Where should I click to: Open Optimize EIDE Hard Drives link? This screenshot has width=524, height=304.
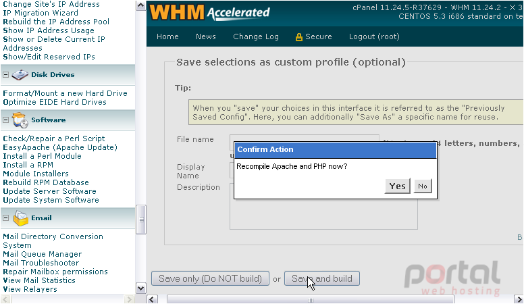click(55, 102)
